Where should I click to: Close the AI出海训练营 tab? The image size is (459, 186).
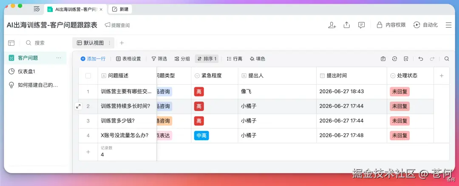(x=101, y=9)
